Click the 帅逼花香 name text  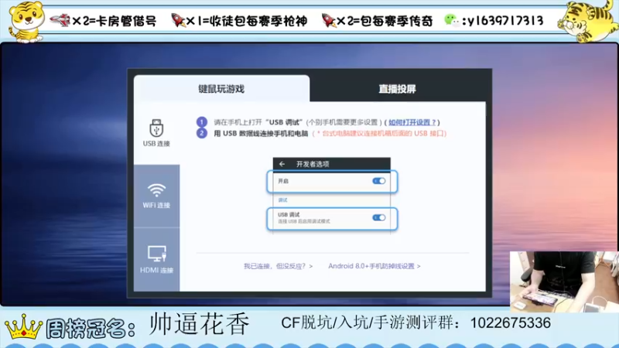click(x=200, y=324)
